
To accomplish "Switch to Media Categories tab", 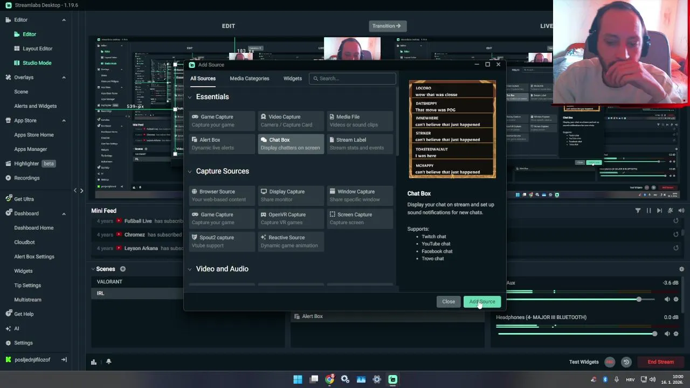I will [249, 78].
